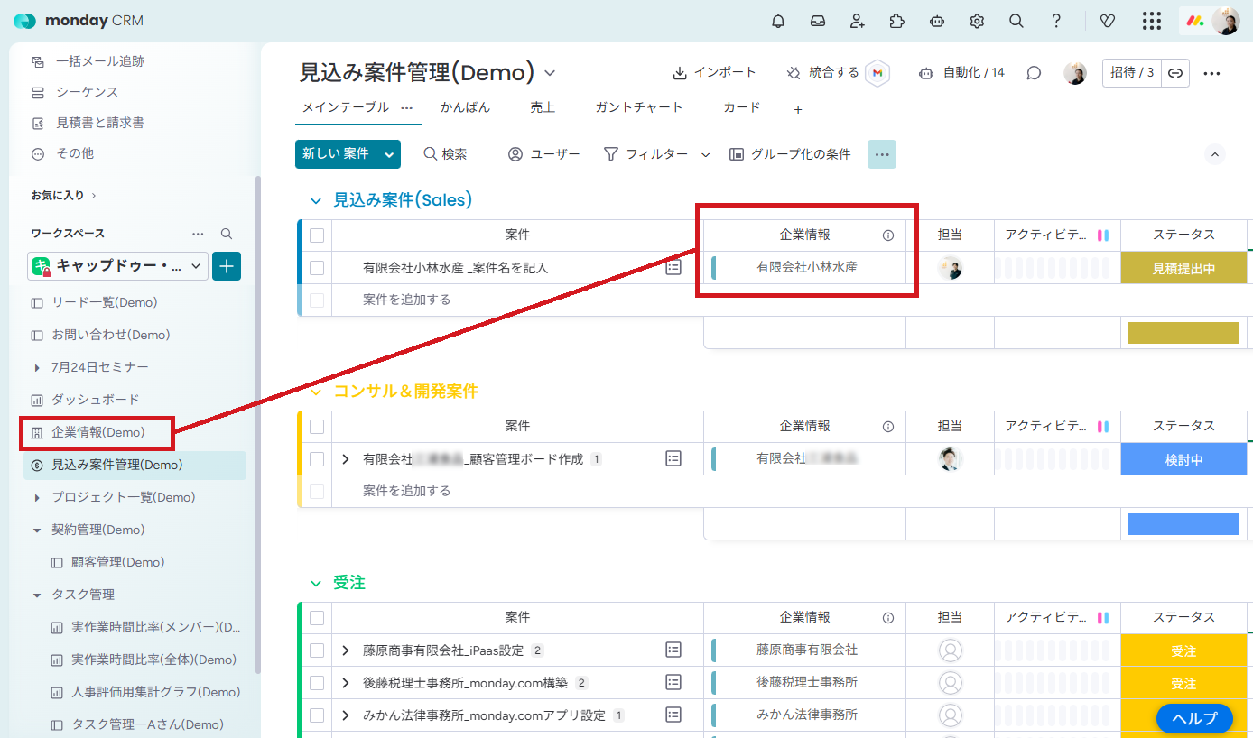Expand subitems of みかん法律事務所 row
This screenshot has width=1253, height=738.
point(346,715)
